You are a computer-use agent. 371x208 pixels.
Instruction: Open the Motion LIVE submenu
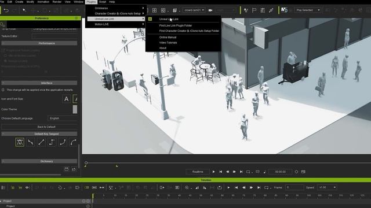click(116, 24)
